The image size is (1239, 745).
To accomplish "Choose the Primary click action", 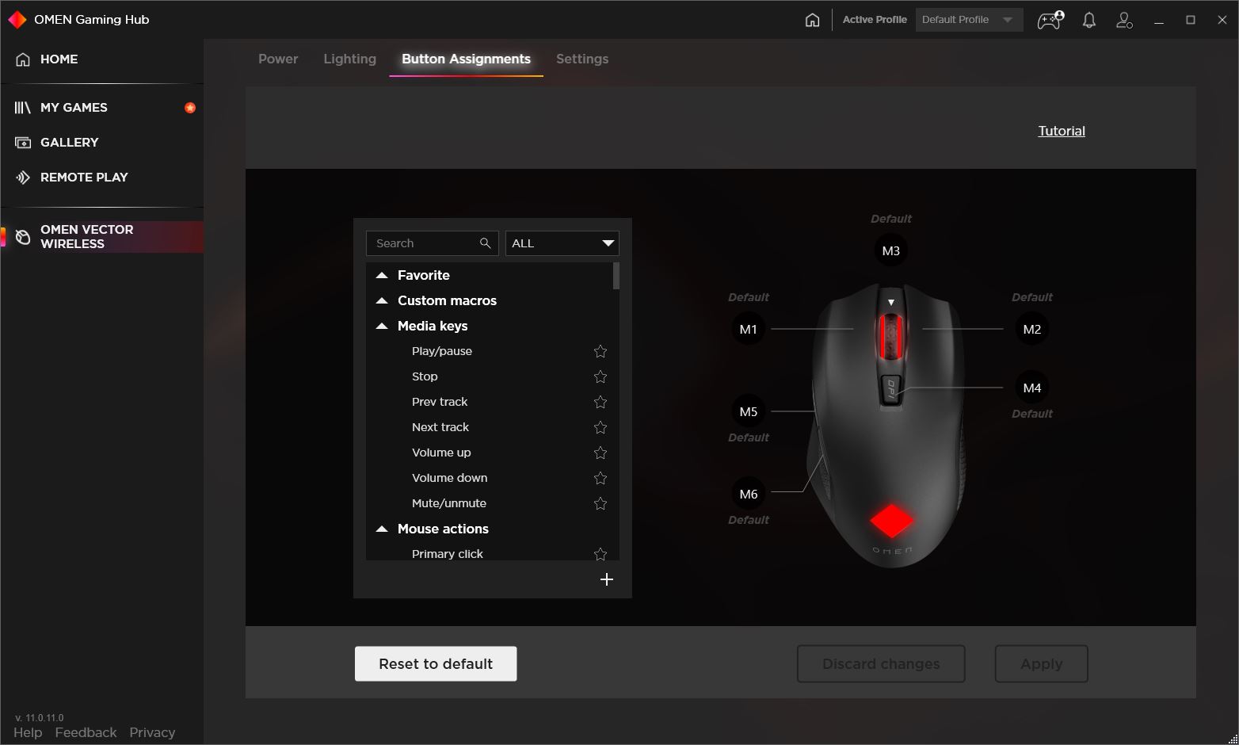I will 448,553.
